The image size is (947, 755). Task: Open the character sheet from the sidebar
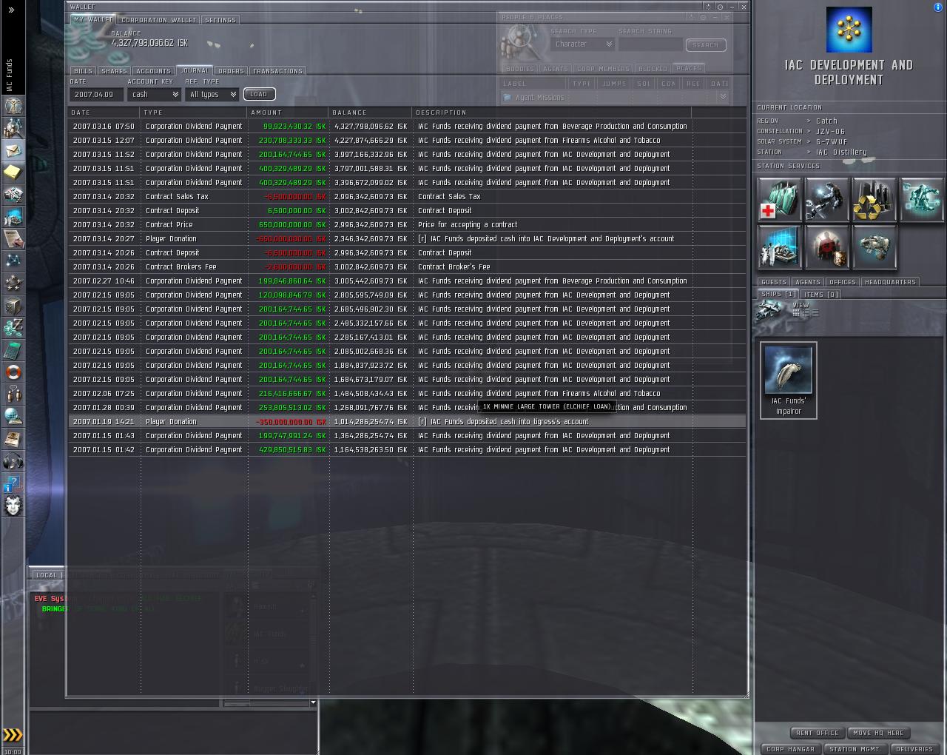pos(13,106)
